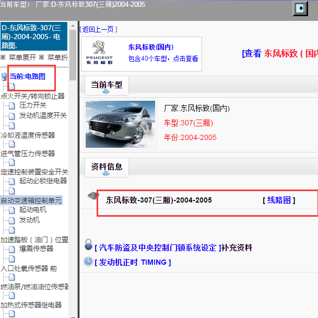Click the page icon of 入口处氧传感器 前
This screenshot has height=318, width=318.
12,259
